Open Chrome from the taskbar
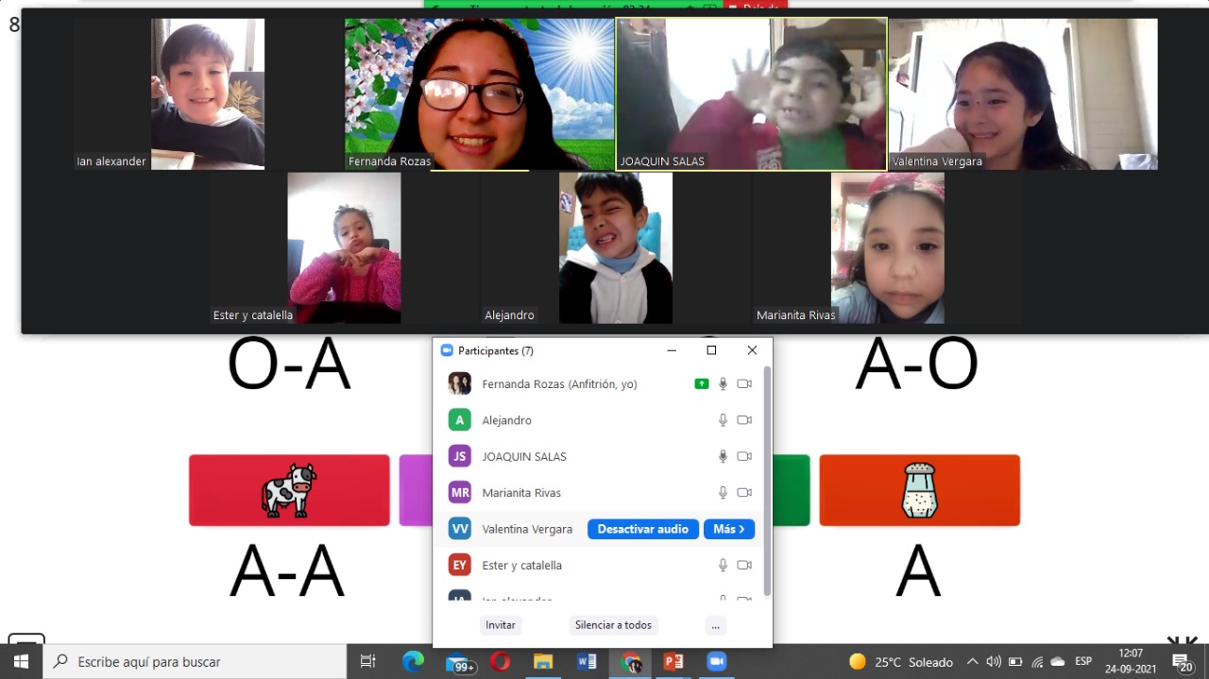Viewport: 1209px width, 679px height. click(630, 662)
